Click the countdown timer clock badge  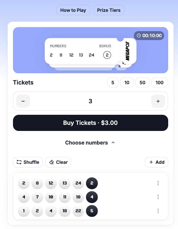[149, 36]
